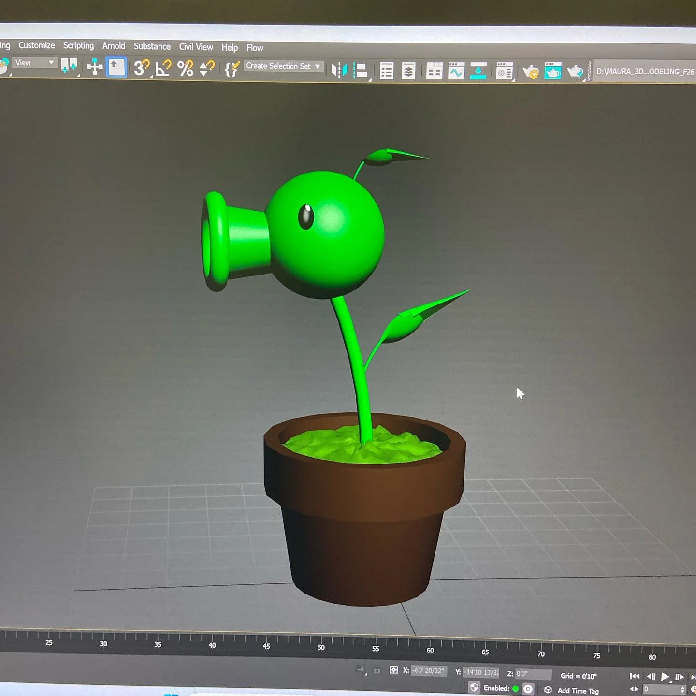The width and height of the screenshot is (696, 696).
Task: Click the cube icon beside Add Time Tag
Action: [x=548, y=690]
